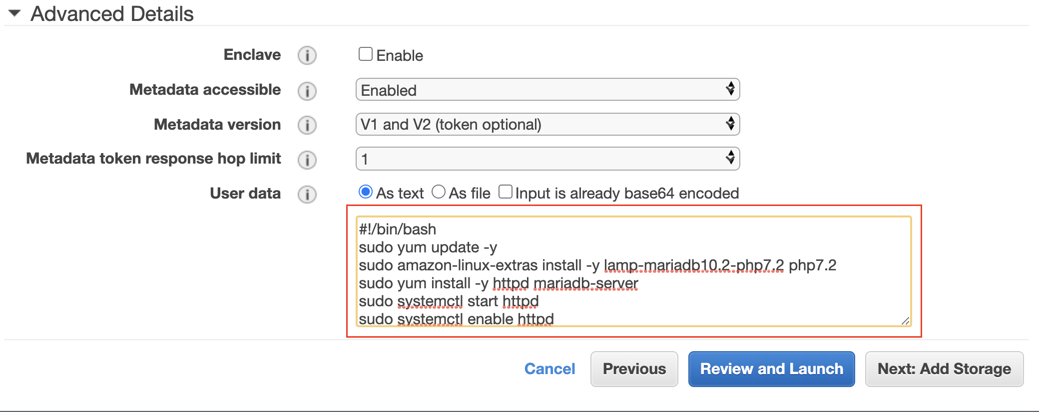1039x412 pixels.
Task: Click the Previous button
Action: pyautogui.click(x=634, y=369)
